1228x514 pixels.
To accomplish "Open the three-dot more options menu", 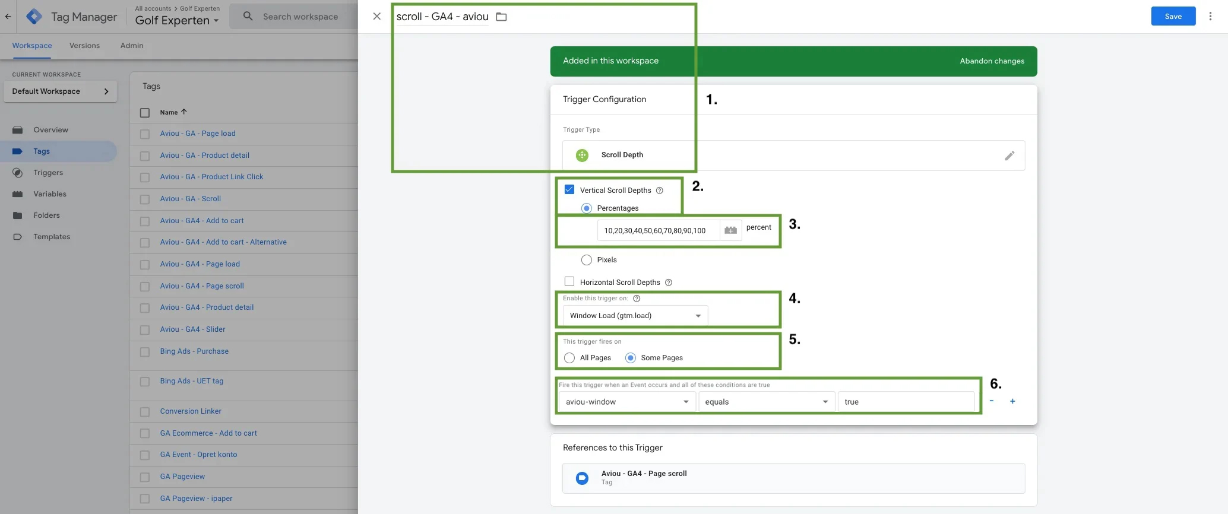I will [x=1210, y=17].
